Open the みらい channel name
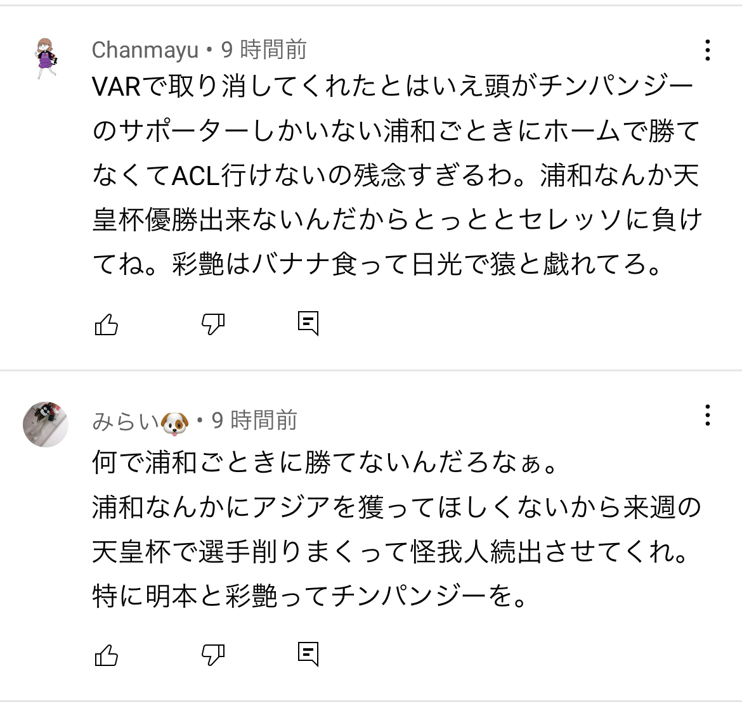The height and width of the screenshot is (704, 742). click(124, 421)
